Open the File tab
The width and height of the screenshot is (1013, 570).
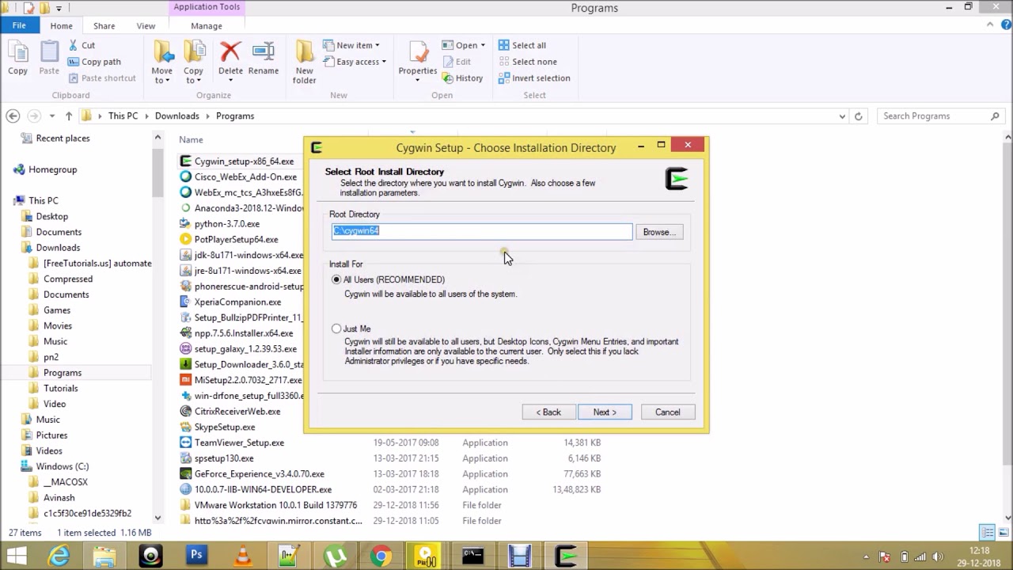(19, 25)
